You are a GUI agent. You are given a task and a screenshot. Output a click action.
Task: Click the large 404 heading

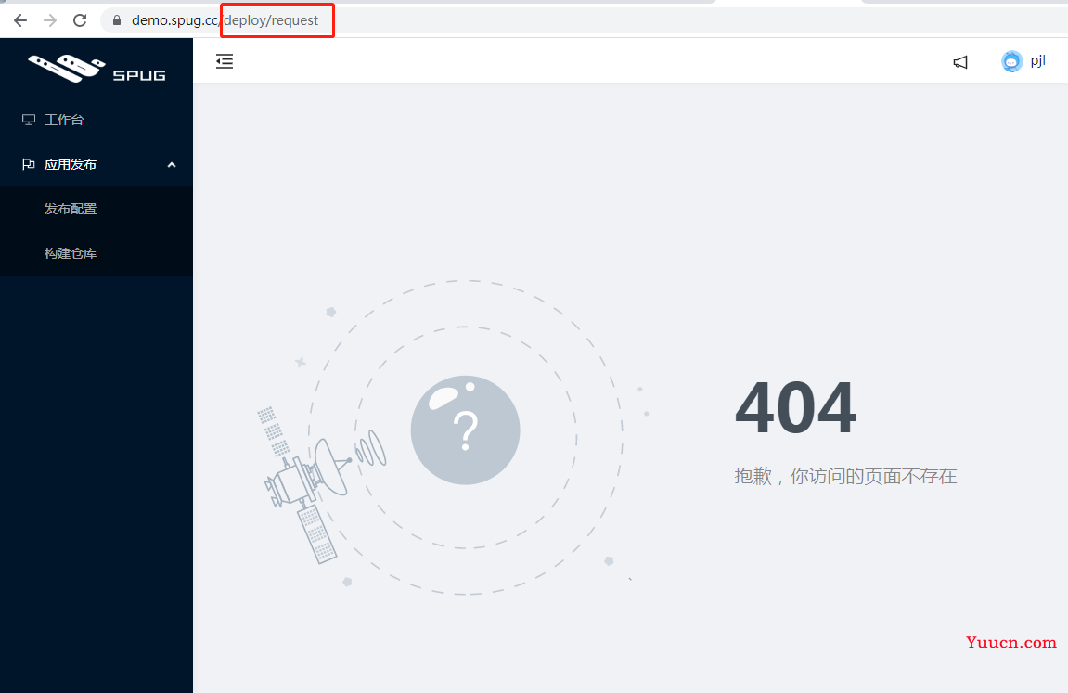click(x=795, y=407)
